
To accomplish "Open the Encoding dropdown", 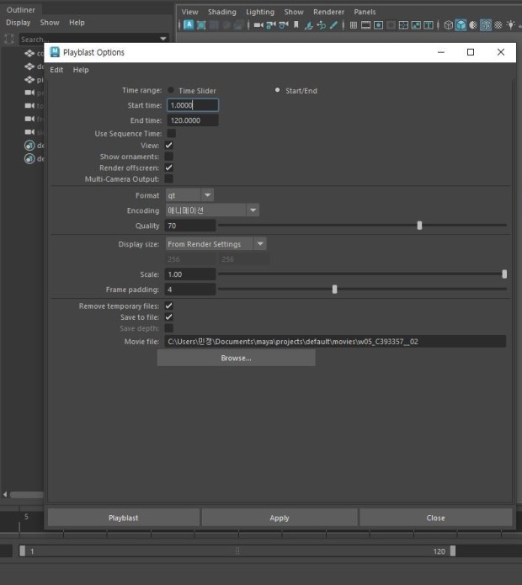I will point(212,210).
